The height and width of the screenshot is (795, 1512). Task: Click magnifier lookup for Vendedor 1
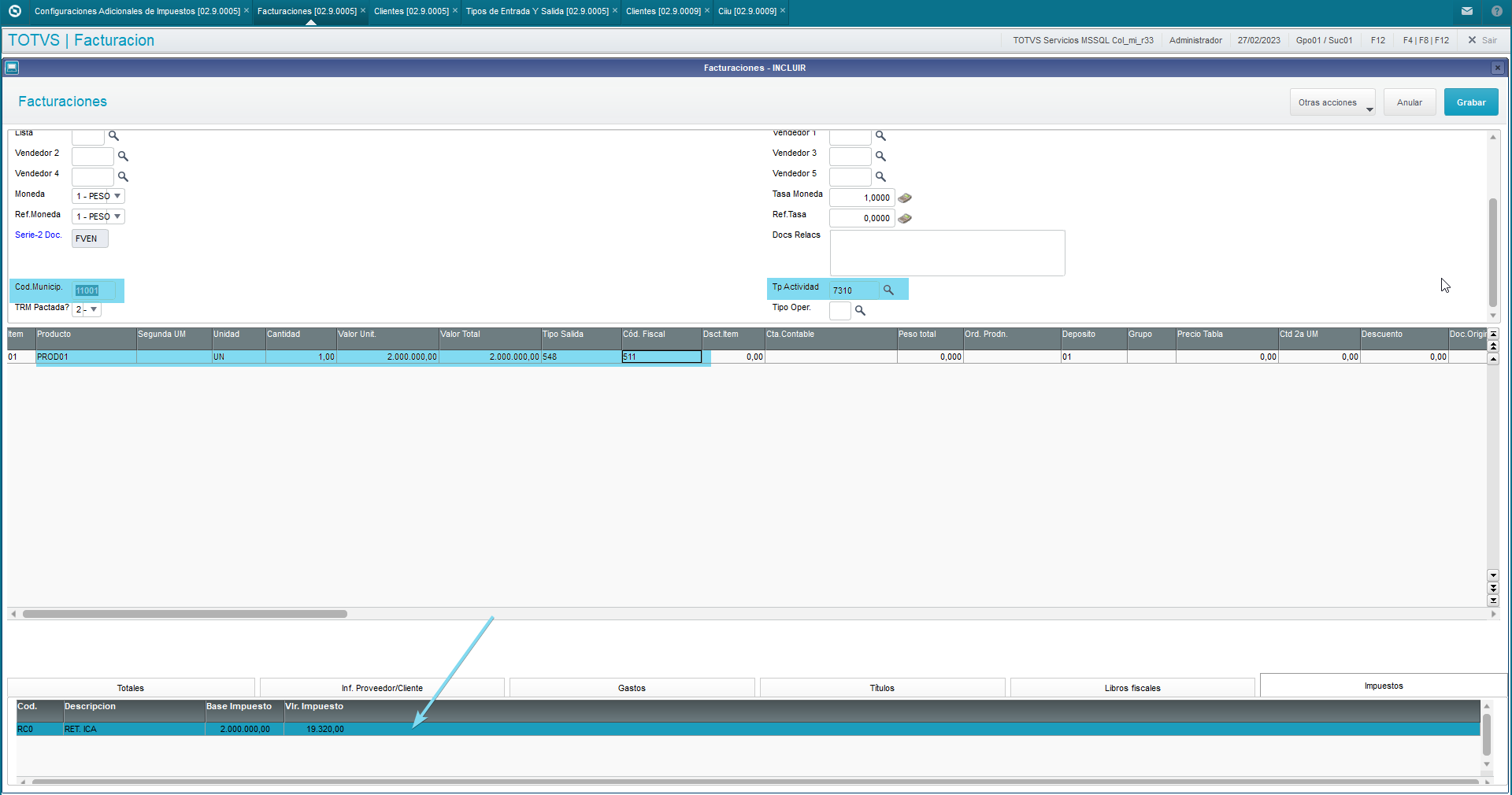tap(880, 135)
